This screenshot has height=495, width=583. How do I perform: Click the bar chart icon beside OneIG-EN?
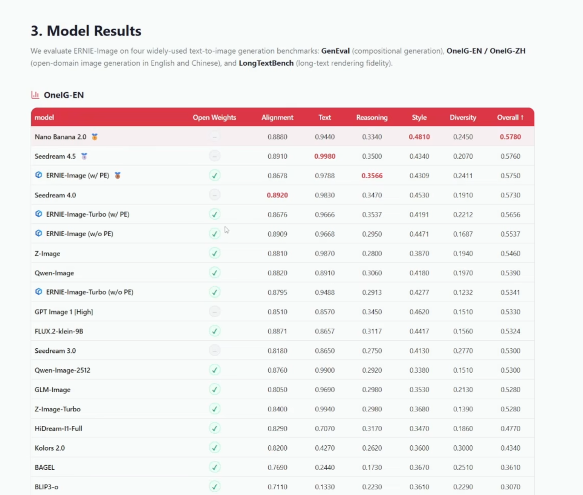click(35, 95)
